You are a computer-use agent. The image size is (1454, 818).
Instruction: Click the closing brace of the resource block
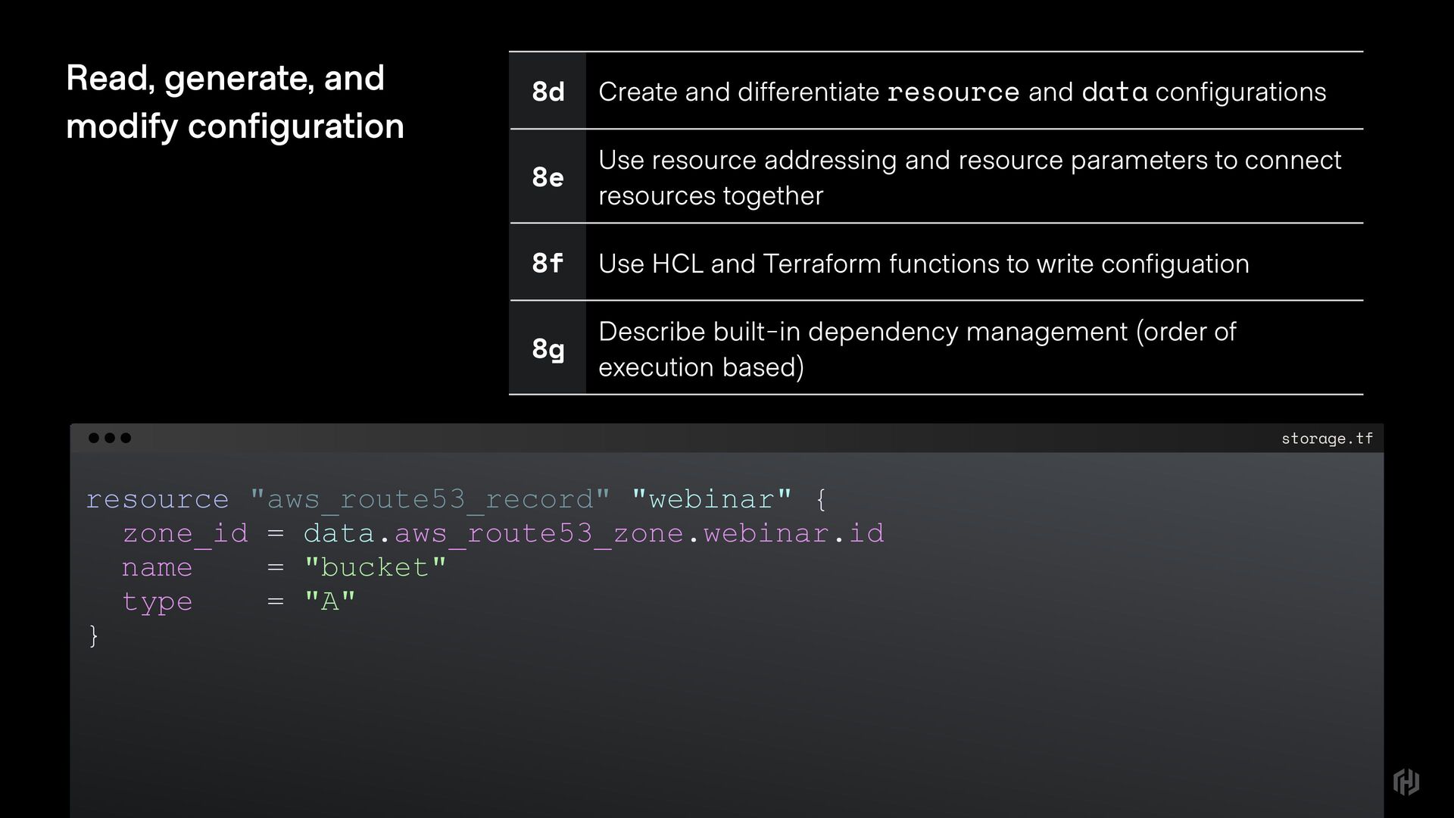click(94, 635)
